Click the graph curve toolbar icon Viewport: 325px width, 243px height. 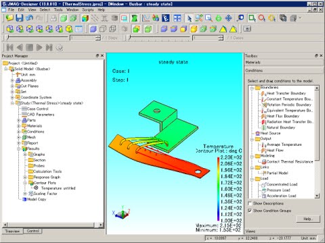pyautogui.click(x=146, y=18)
